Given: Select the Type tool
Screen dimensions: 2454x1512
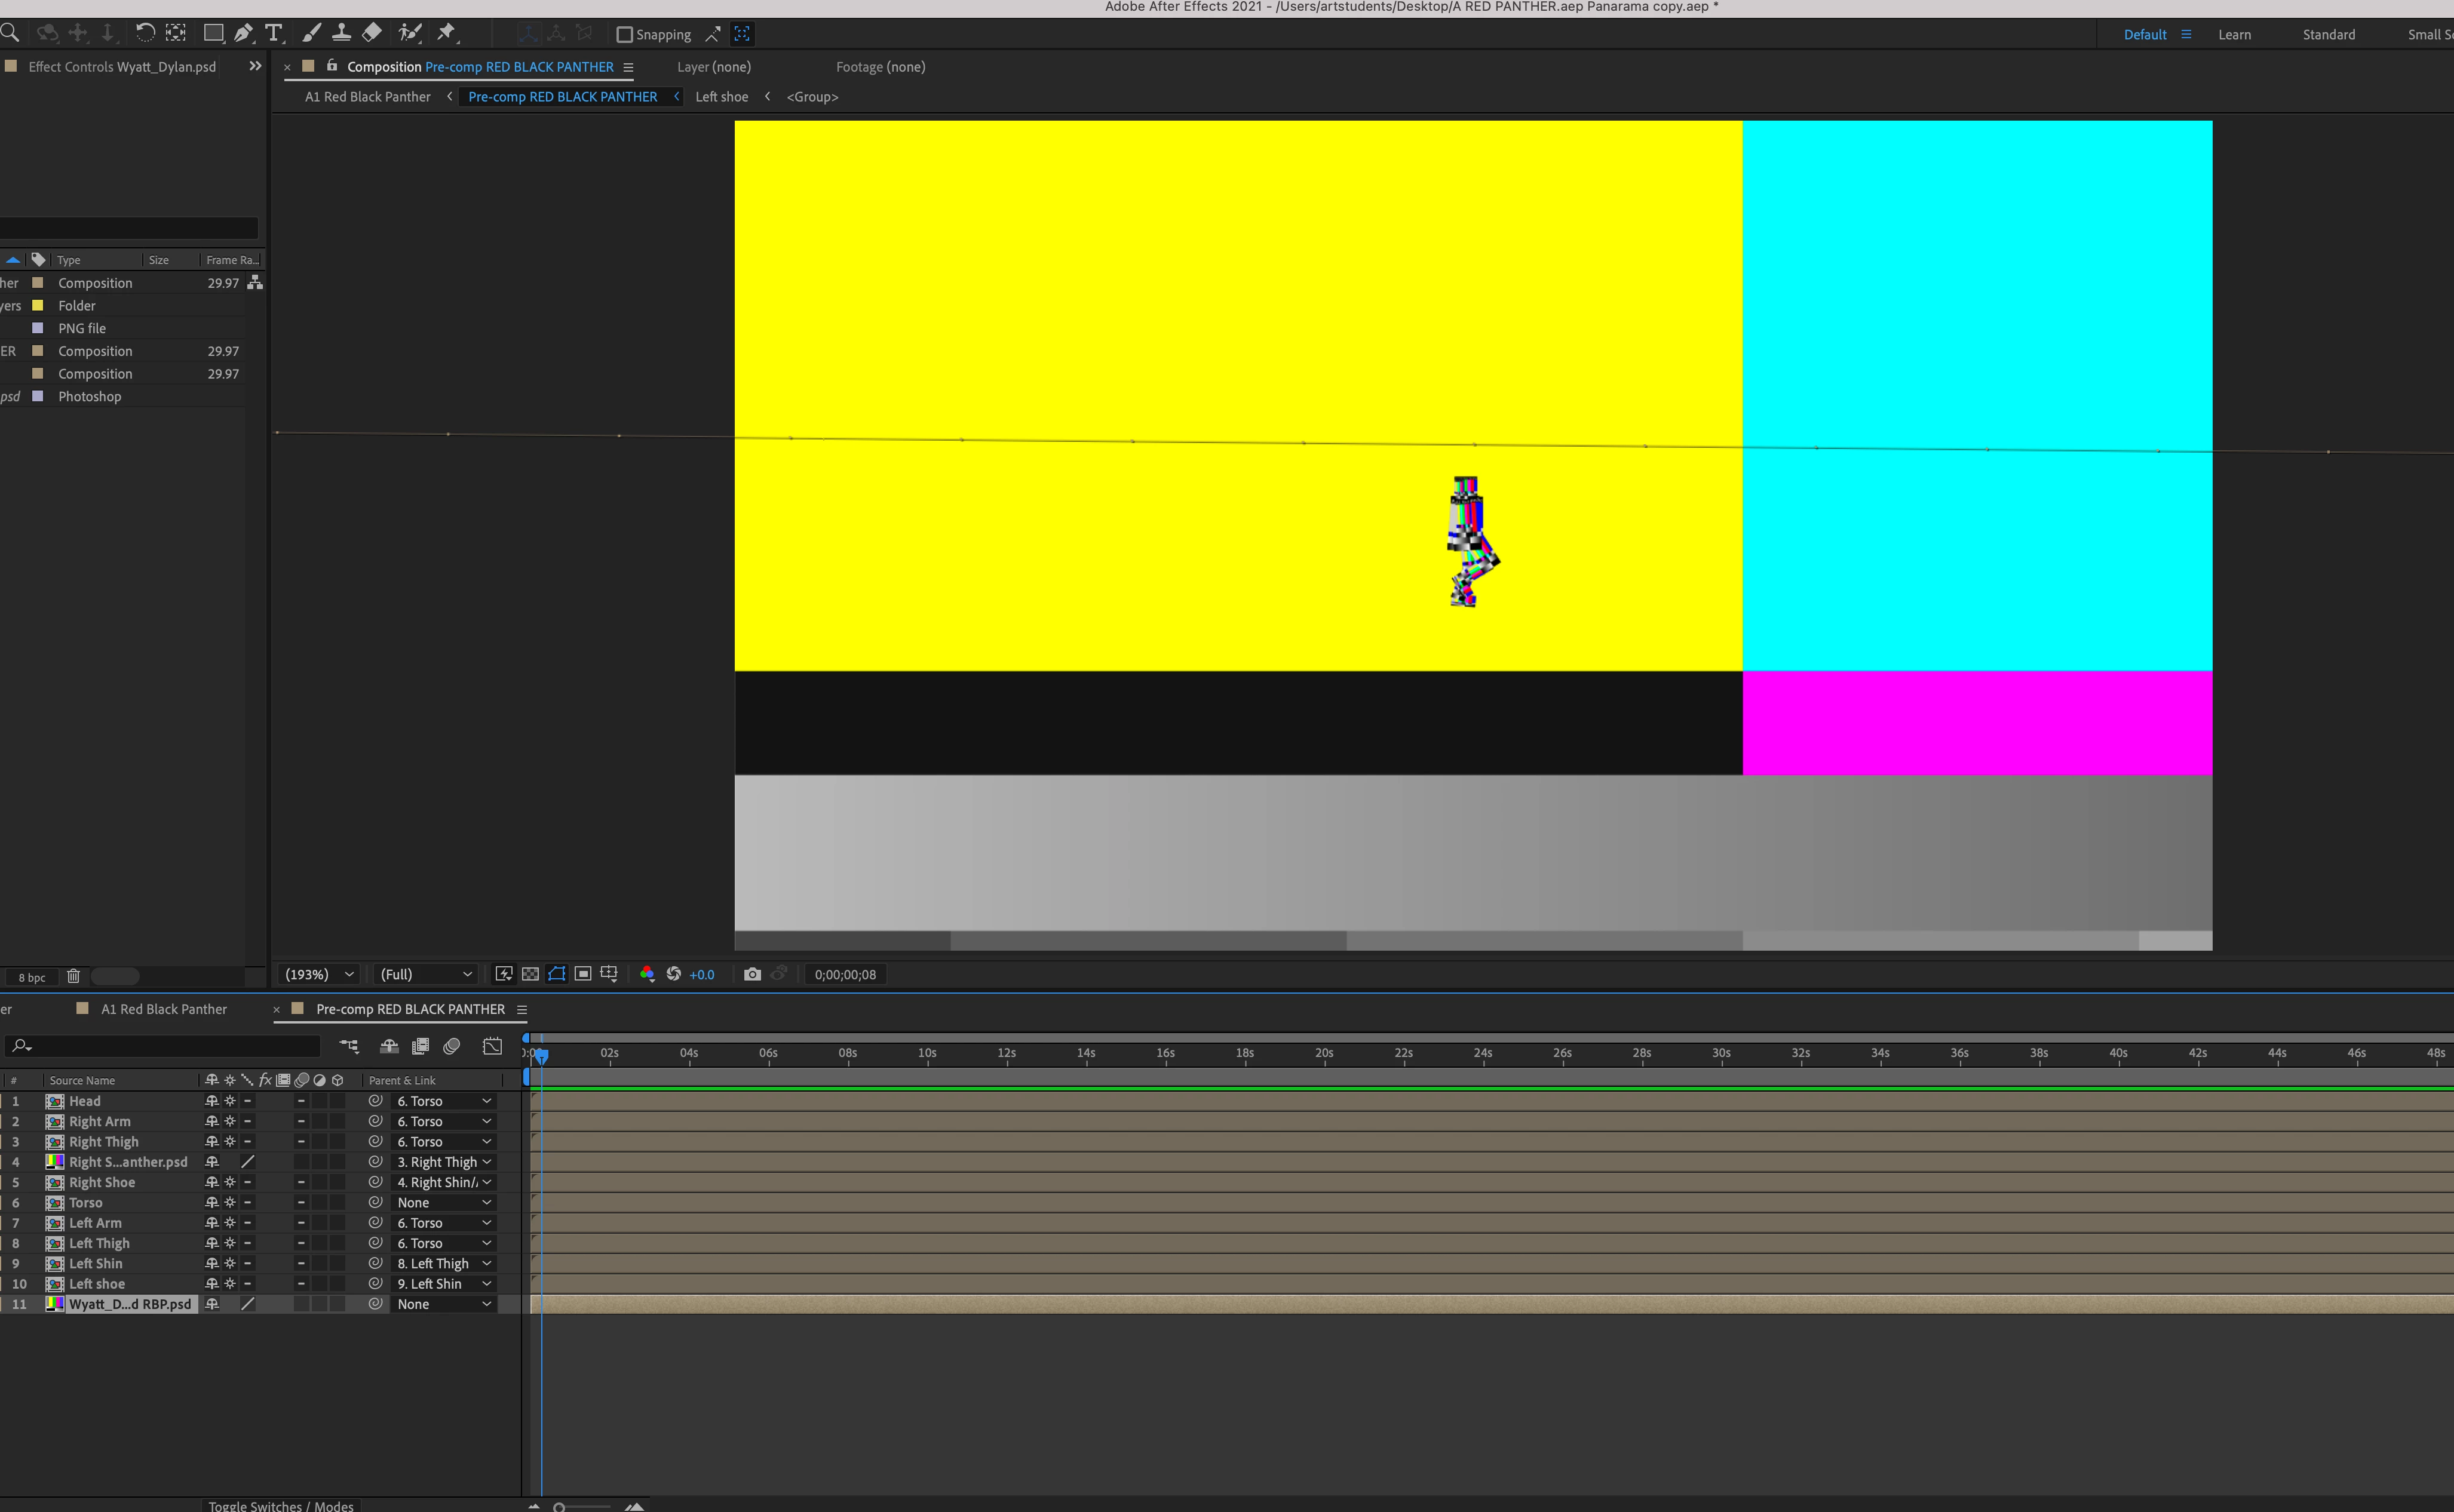Looking at the screenshot, I should pos(274,33).
